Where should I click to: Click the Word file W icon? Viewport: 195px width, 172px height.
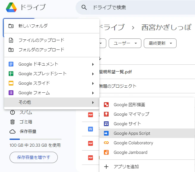[91, 129]
